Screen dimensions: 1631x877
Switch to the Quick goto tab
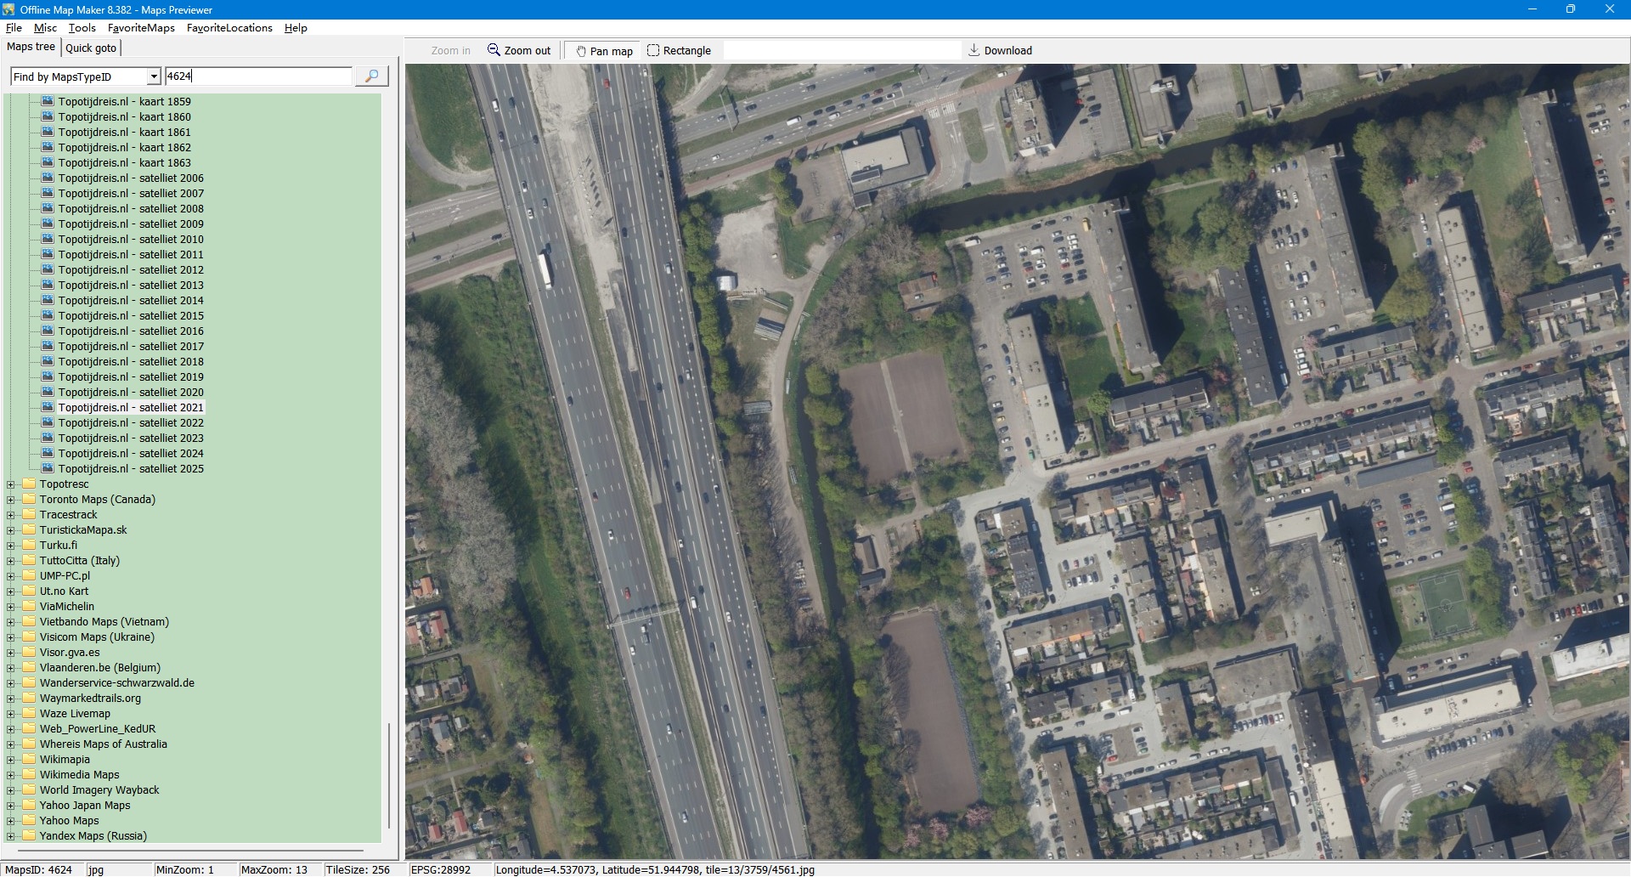tap(91, 48)
